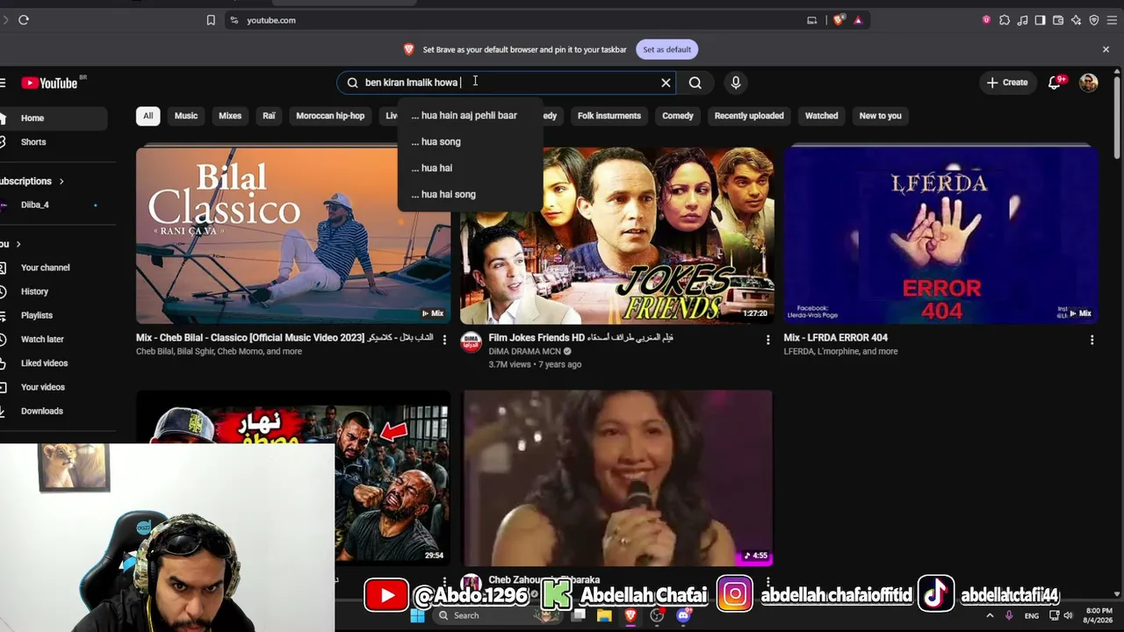
Task: Select the Moroccan hip-hop filter chip
Action: [x=330, y=116]
